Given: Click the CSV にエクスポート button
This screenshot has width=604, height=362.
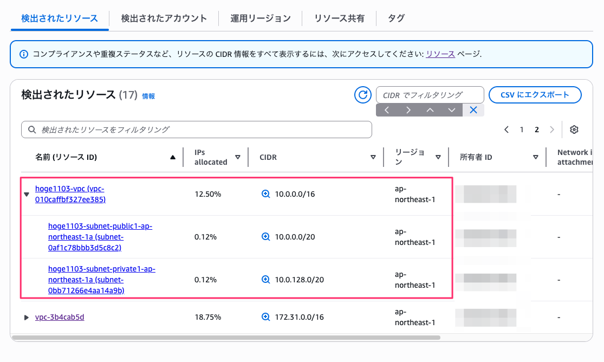Looking at the screenshot, I should pos(535,94).
